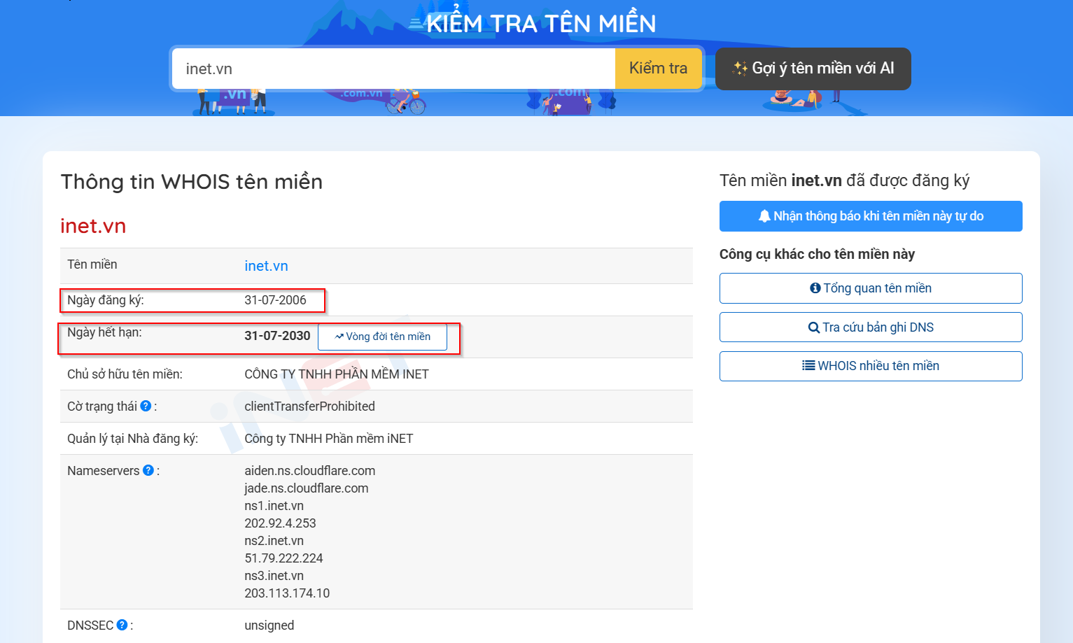Click the yellow Kiểm tra button
This screenshot has width=1073, height=643.
click(x=658, y=69)
